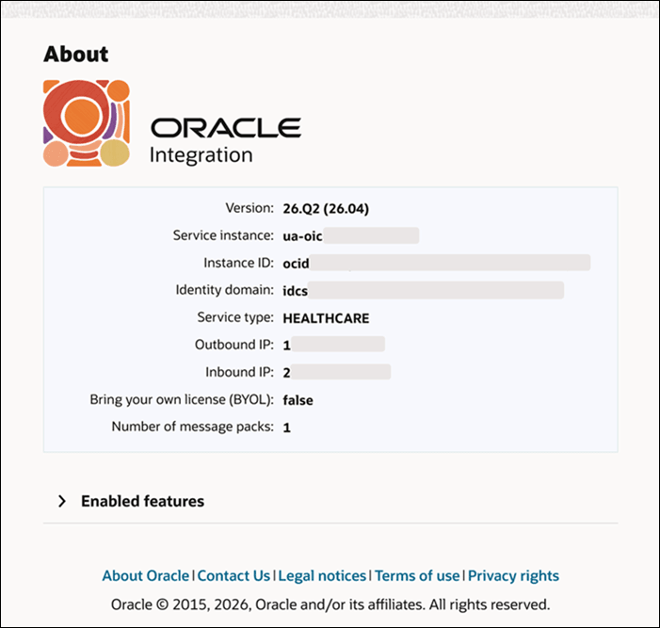Expand the Enabled features chevron

[x=62, y=501]
